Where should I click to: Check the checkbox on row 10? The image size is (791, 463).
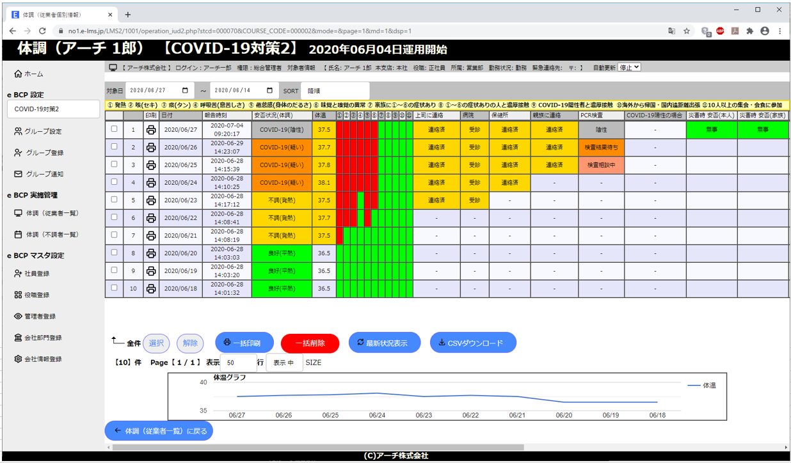tap(115, 288)
